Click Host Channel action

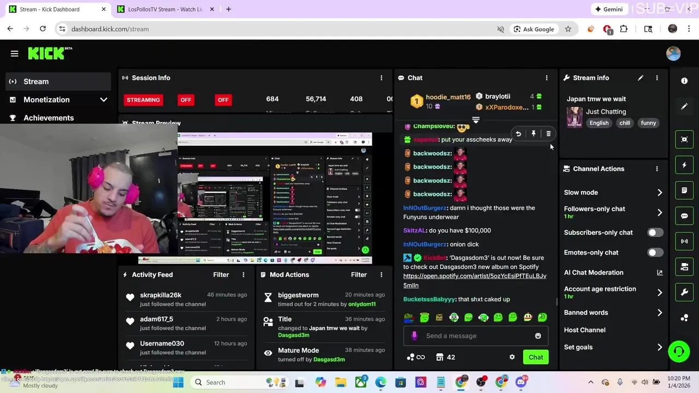(584, 330)
